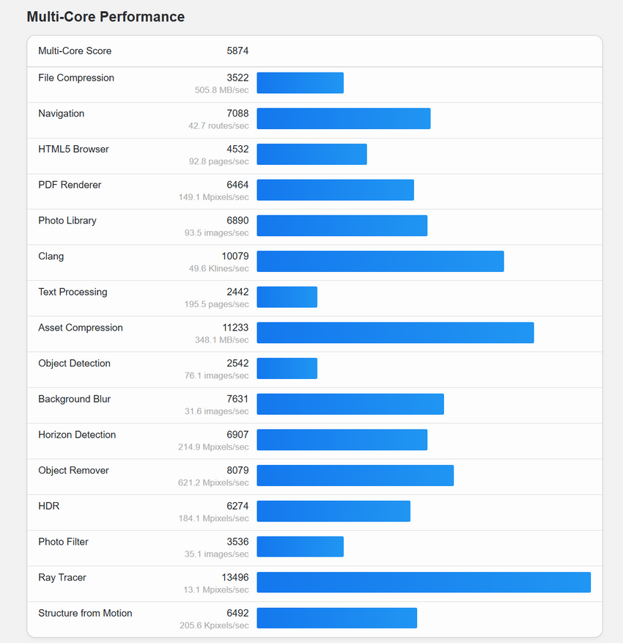Click the Asset Compression performance bar

(x=395, y=332)
